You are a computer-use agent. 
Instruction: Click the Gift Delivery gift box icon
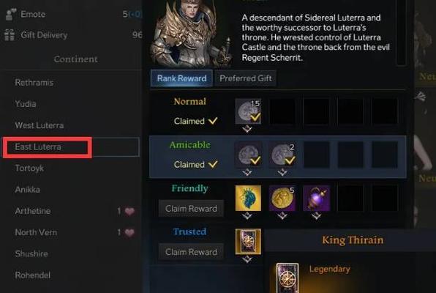click(10, 35)
